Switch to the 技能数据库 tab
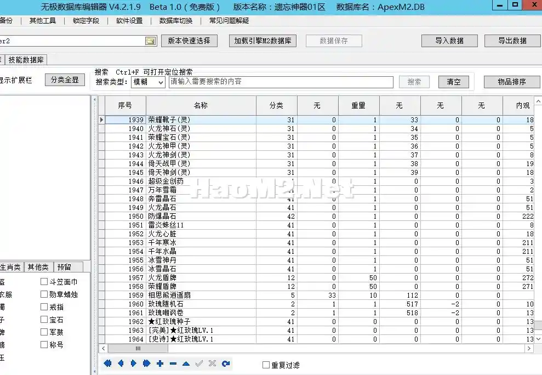This screenshot has height=375, width=542. pos(26,60)
